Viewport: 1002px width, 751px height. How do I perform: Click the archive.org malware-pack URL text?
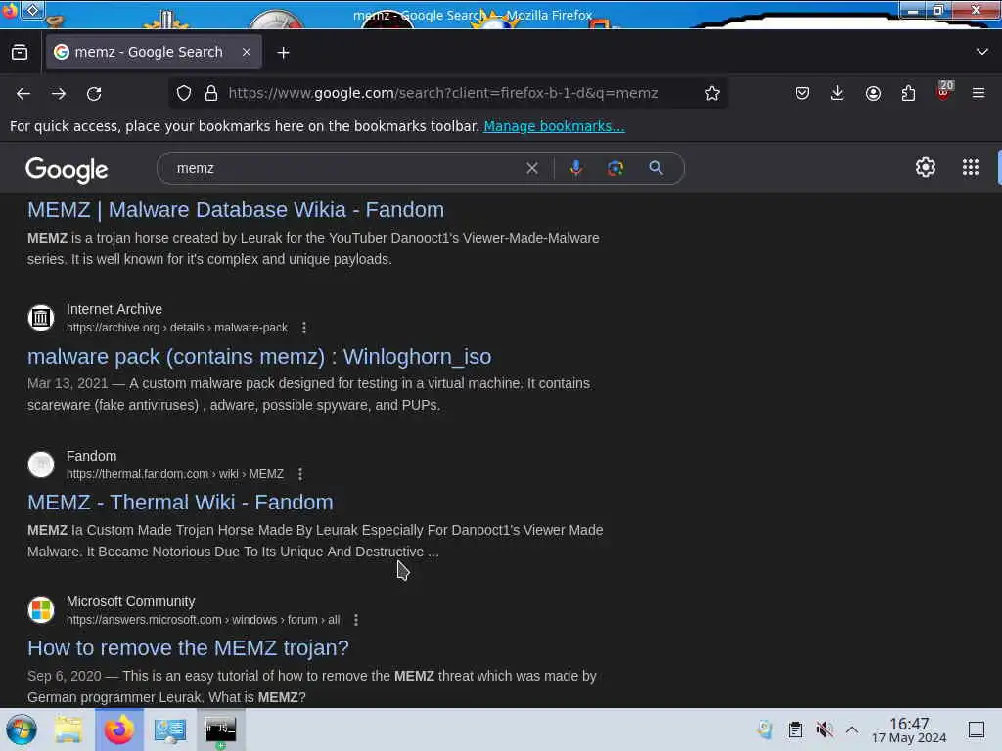click(x=177, y=328)
